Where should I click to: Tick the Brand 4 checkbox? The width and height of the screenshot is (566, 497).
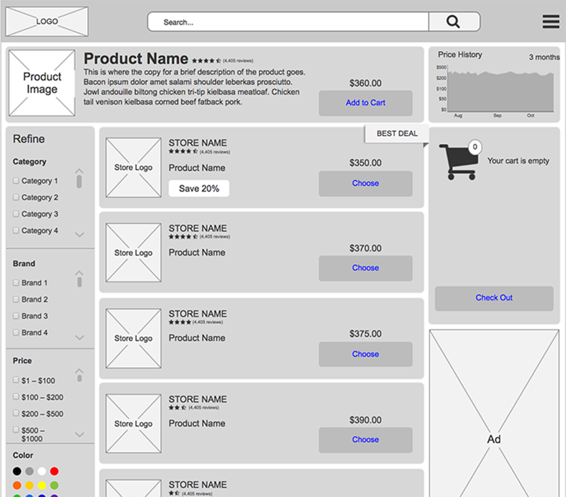click(x=16, y=332)
